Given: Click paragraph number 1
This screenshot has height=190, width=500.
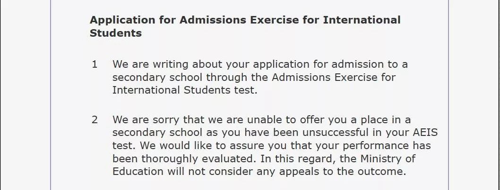Looking at the screenshot, I should pyautogui.click(x=95, y=64).
